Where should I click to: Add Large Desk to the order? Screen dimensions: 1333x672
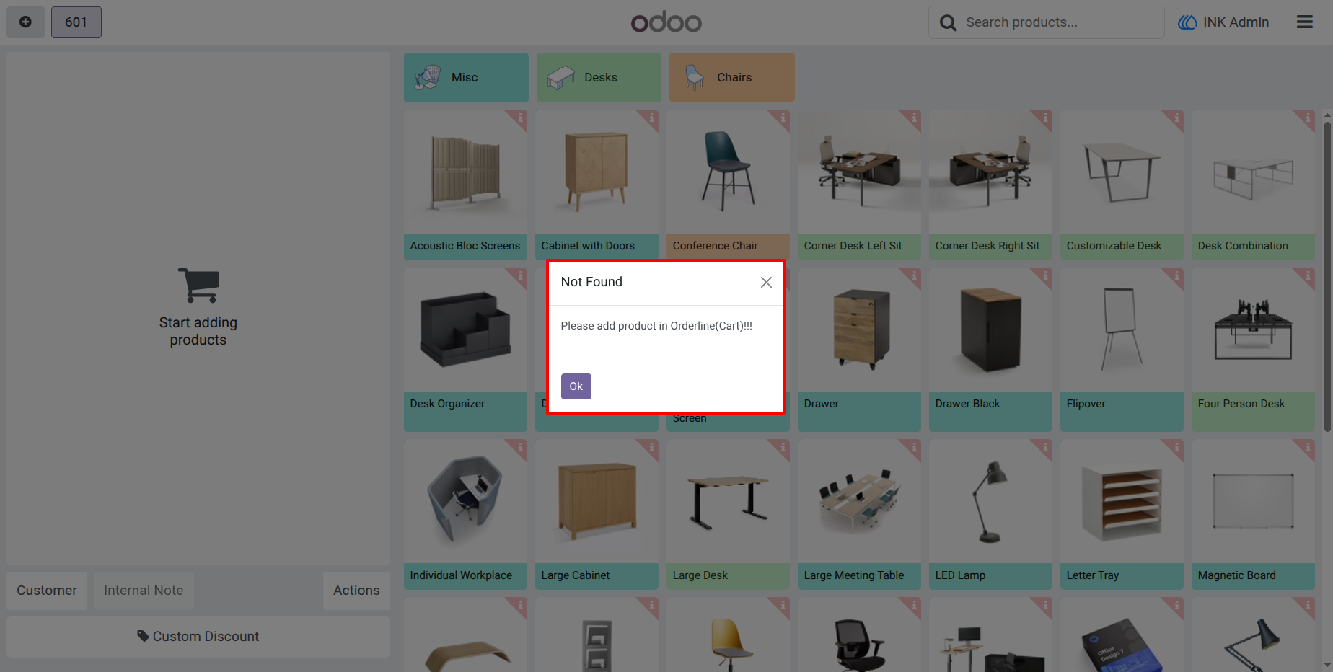coord(728,514)
